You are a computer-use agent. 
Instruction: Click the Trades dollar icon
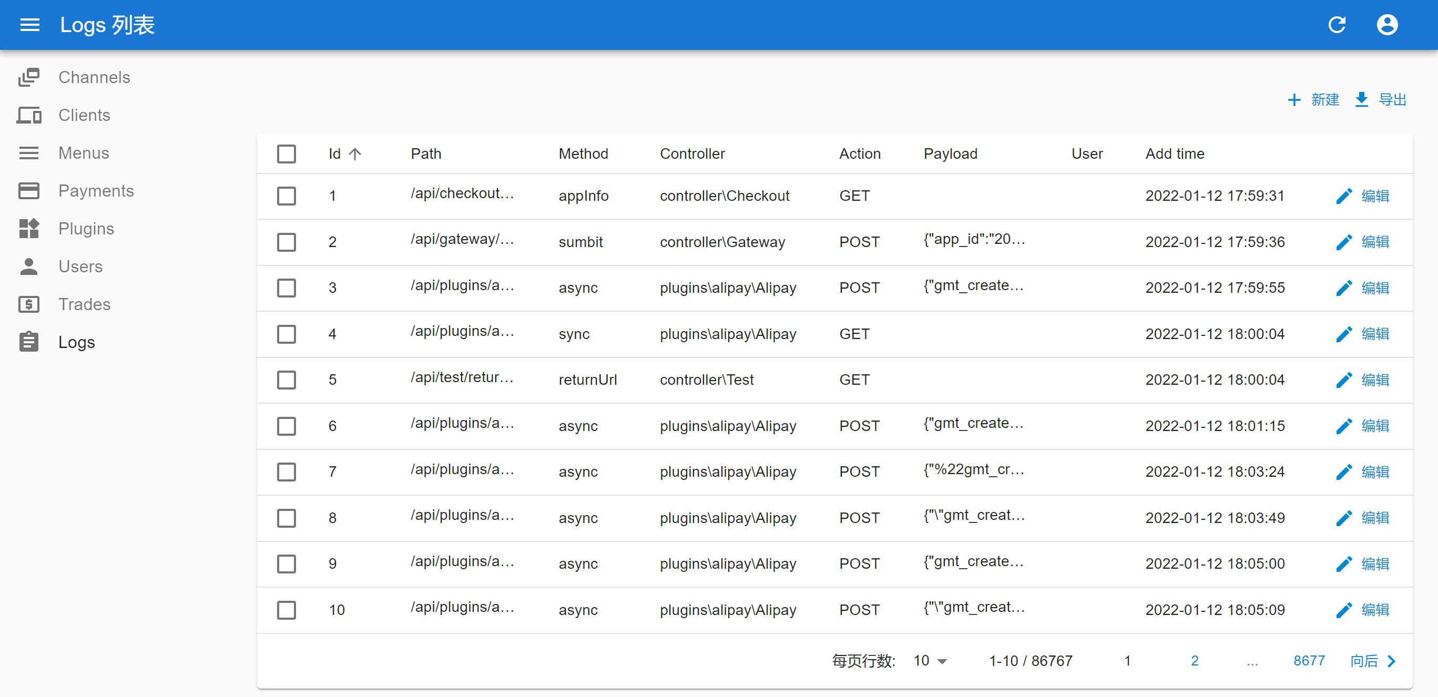29,304
